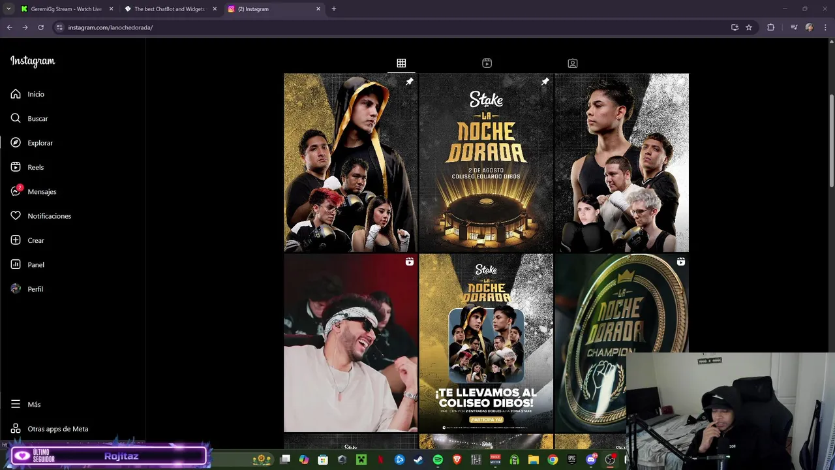Go forward in browser history
Screen dimensions: 835x470
click(25, 27)
